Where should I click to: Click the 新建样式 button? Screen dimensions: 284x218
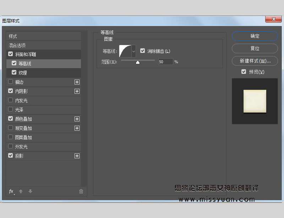click(255, 61)
